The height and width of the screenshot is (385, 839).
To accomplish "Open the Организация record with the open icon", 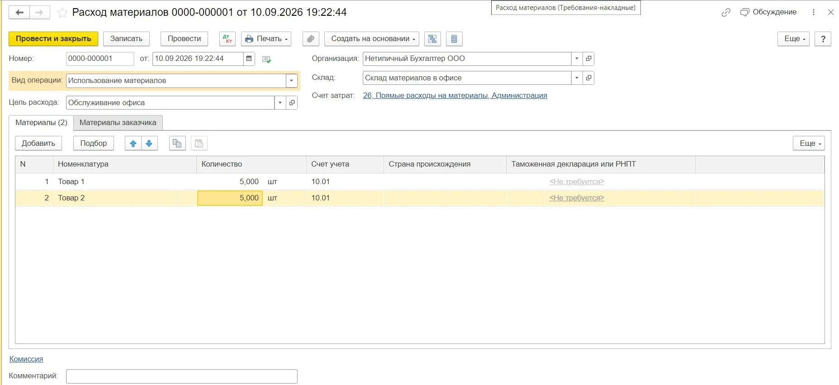I will click(588, 59).
